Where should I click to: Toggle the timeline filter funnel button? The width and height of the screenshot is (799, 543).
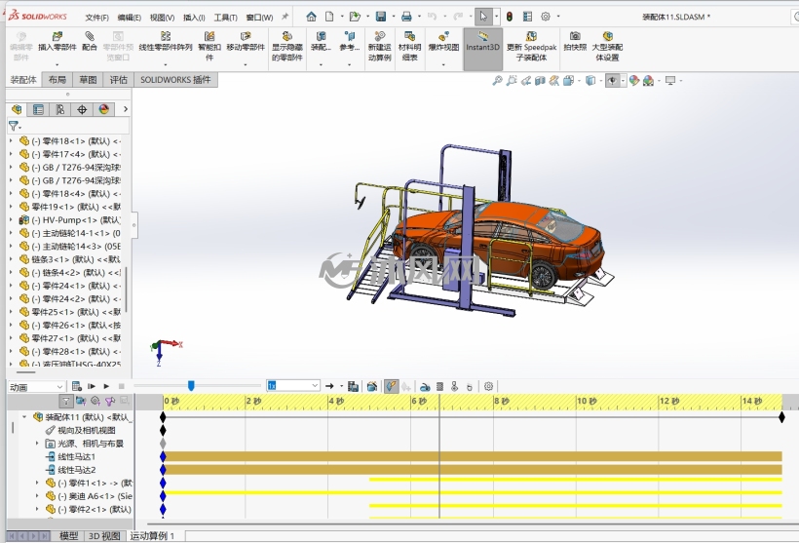[65, 402]
